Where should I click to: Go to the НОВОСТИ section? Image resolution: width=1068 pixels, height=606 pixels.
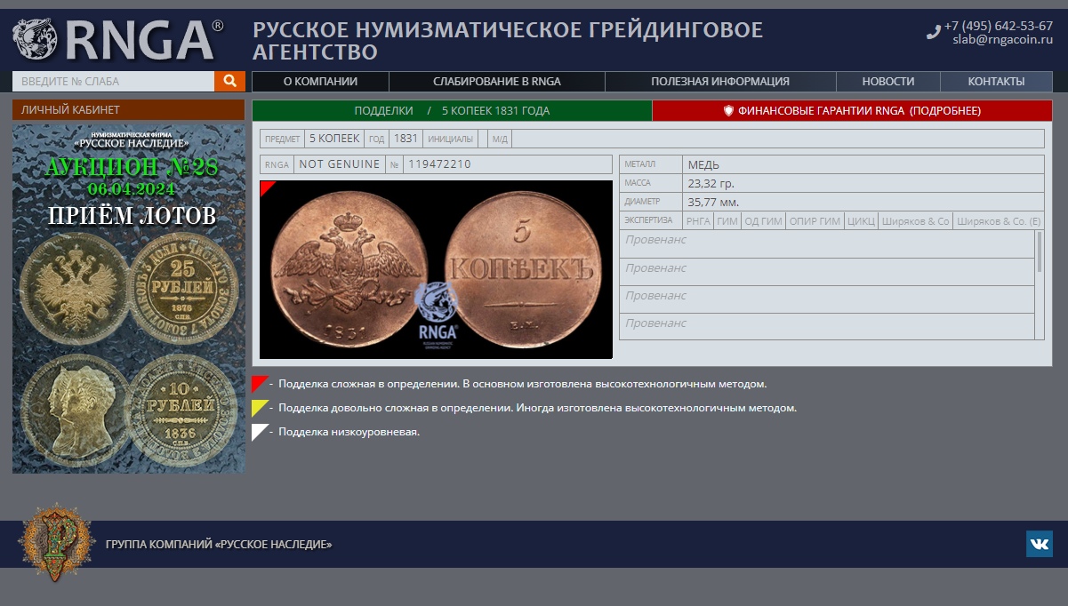point(887,82)
